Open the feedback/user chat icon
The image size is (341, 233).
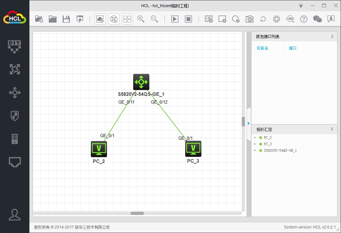pos(331,19)
